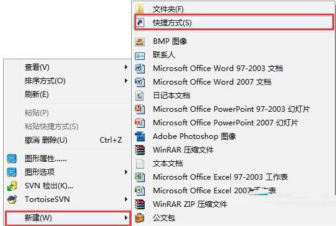Image resolution: width=336 pixels, height=226 pixels.
Task: Click the blank page icon beside 文本文档
Action: click(x=140, y=164)
